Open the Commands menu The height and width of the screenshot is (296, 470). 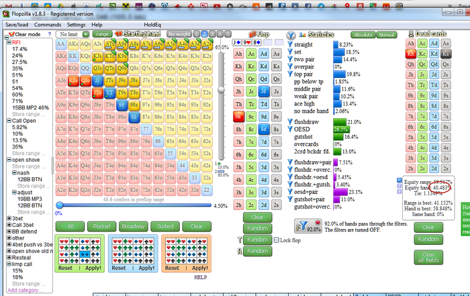48,25
